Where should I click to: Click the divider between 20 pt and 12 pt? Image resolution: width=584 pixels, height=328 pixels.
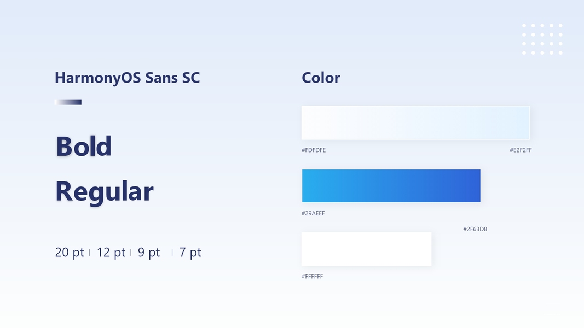tap(90, 253)
